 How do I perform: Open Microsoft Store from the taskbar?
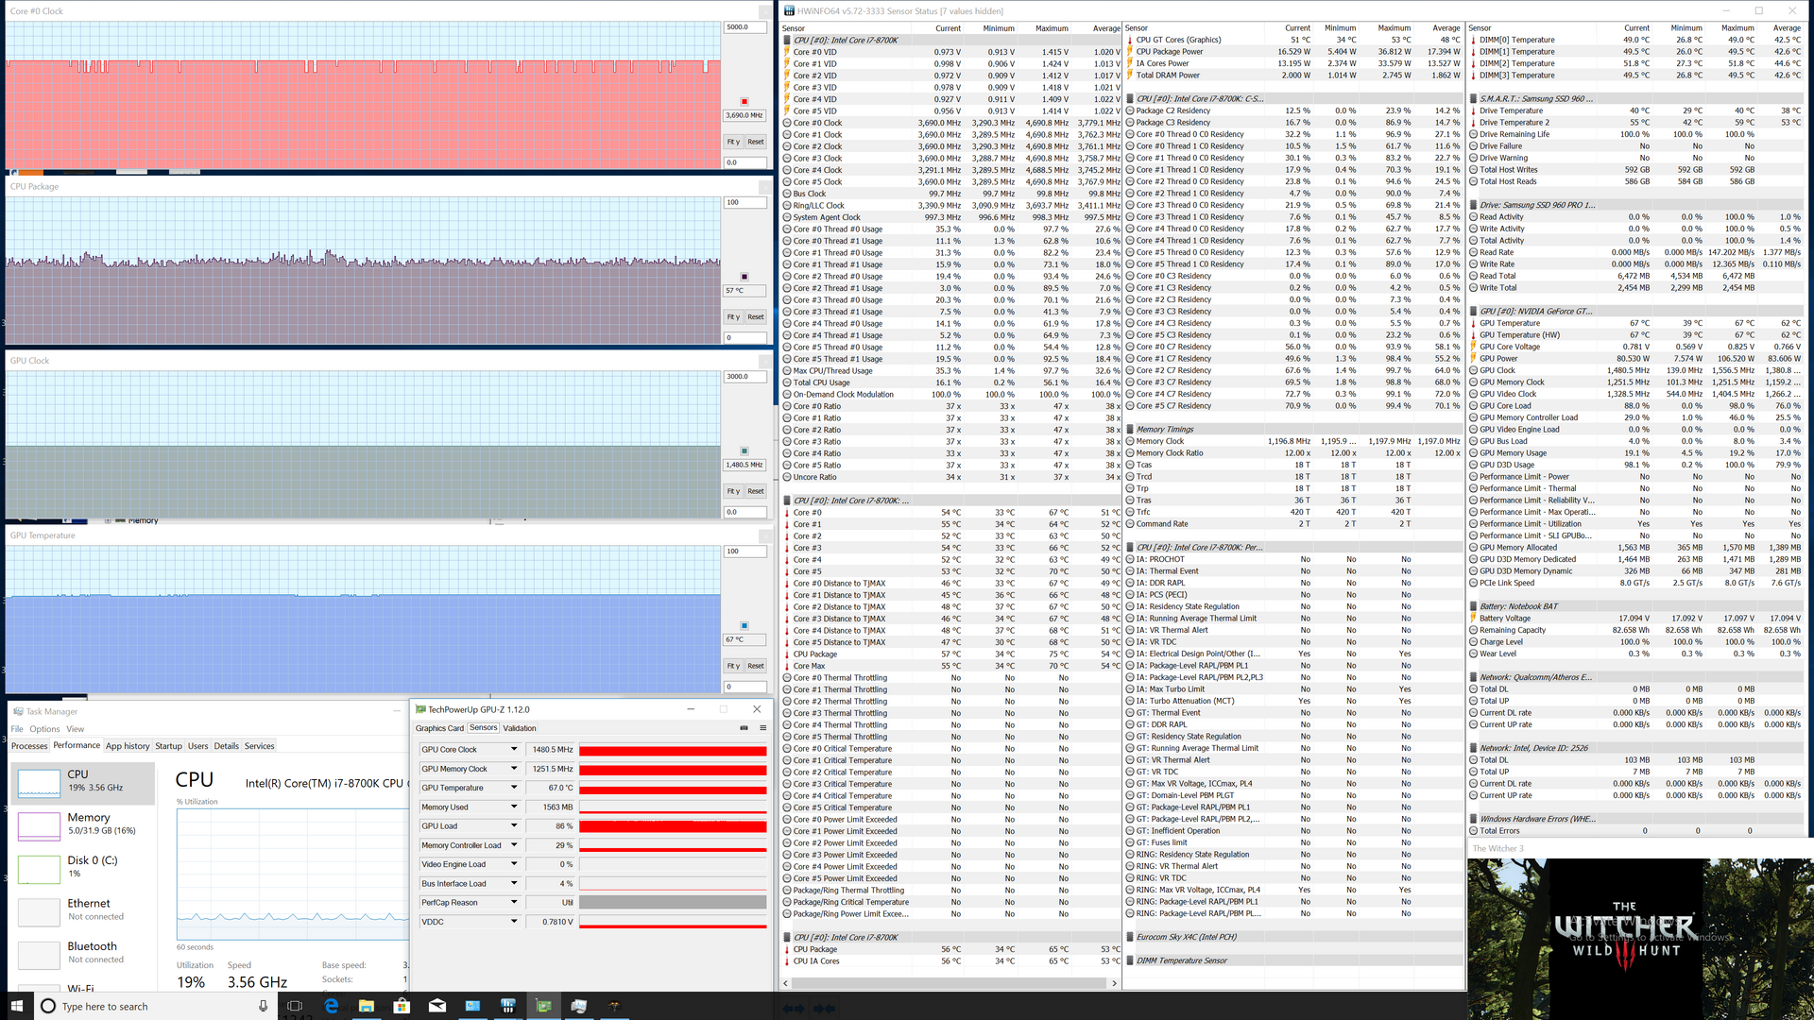click(x=402, y=1006)
